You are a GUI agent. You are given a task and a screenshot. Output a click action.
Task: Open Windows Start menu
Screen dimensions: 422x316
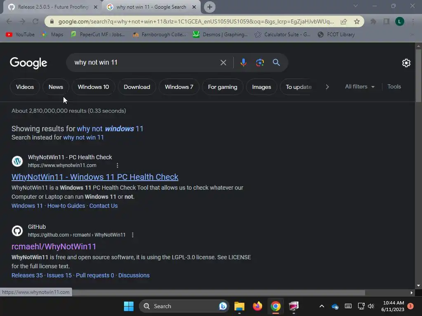[129, 306]
